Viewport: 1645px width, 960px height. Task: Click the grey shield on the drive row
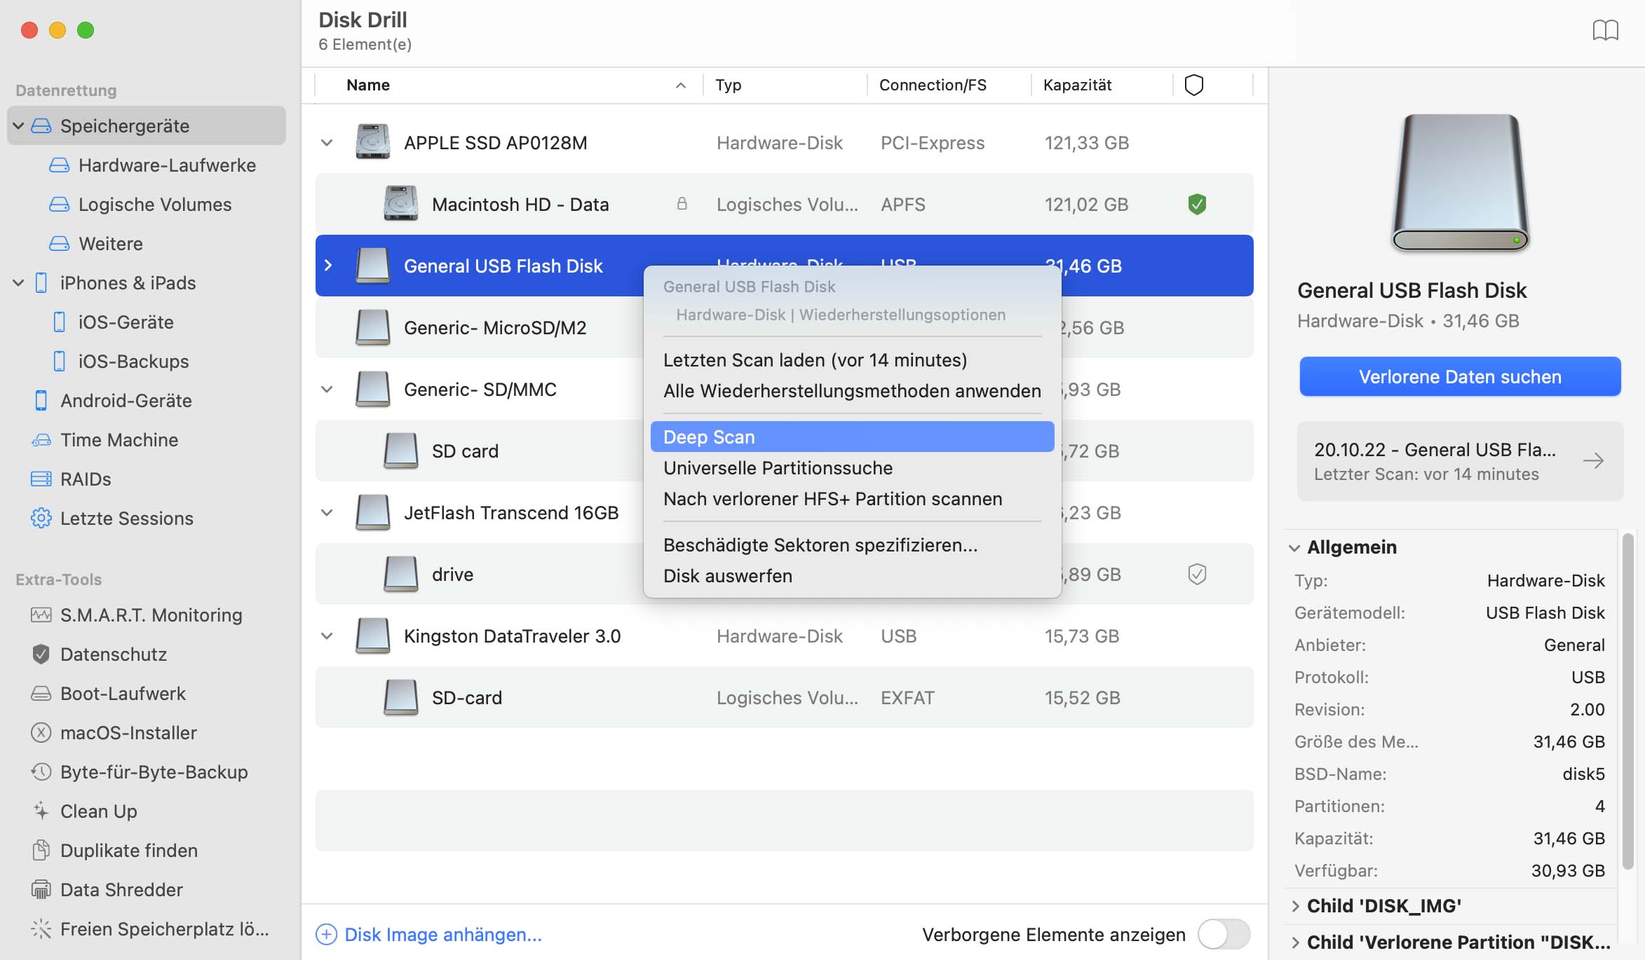1197,575
